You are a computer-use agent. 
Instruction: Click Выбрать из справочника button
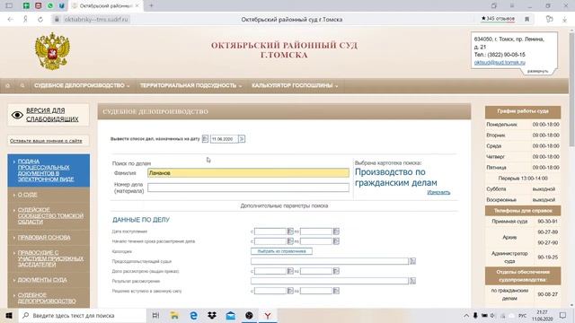pos(281,251)
